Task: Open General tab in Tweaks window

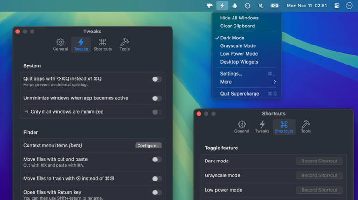Action: click(60, 45)
